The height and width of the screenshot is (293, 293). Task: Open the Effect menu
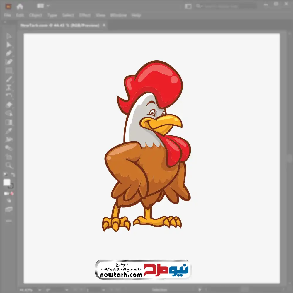(85, 15)
